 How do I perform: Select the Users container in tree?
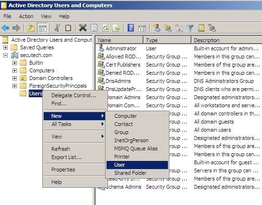36,93
